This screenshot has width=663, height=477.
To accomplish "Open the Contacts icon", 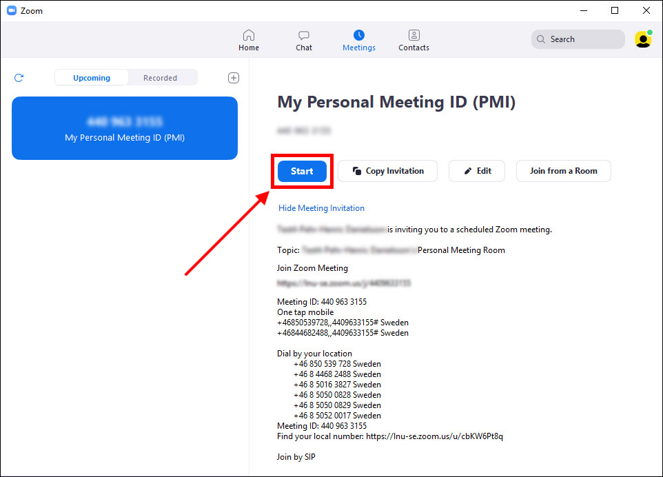I will point(414,35).
